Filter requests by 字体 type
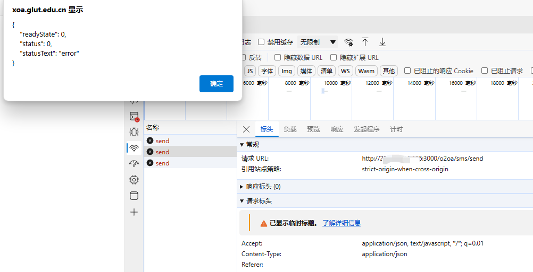533x272 pixels. pos(267,71)
